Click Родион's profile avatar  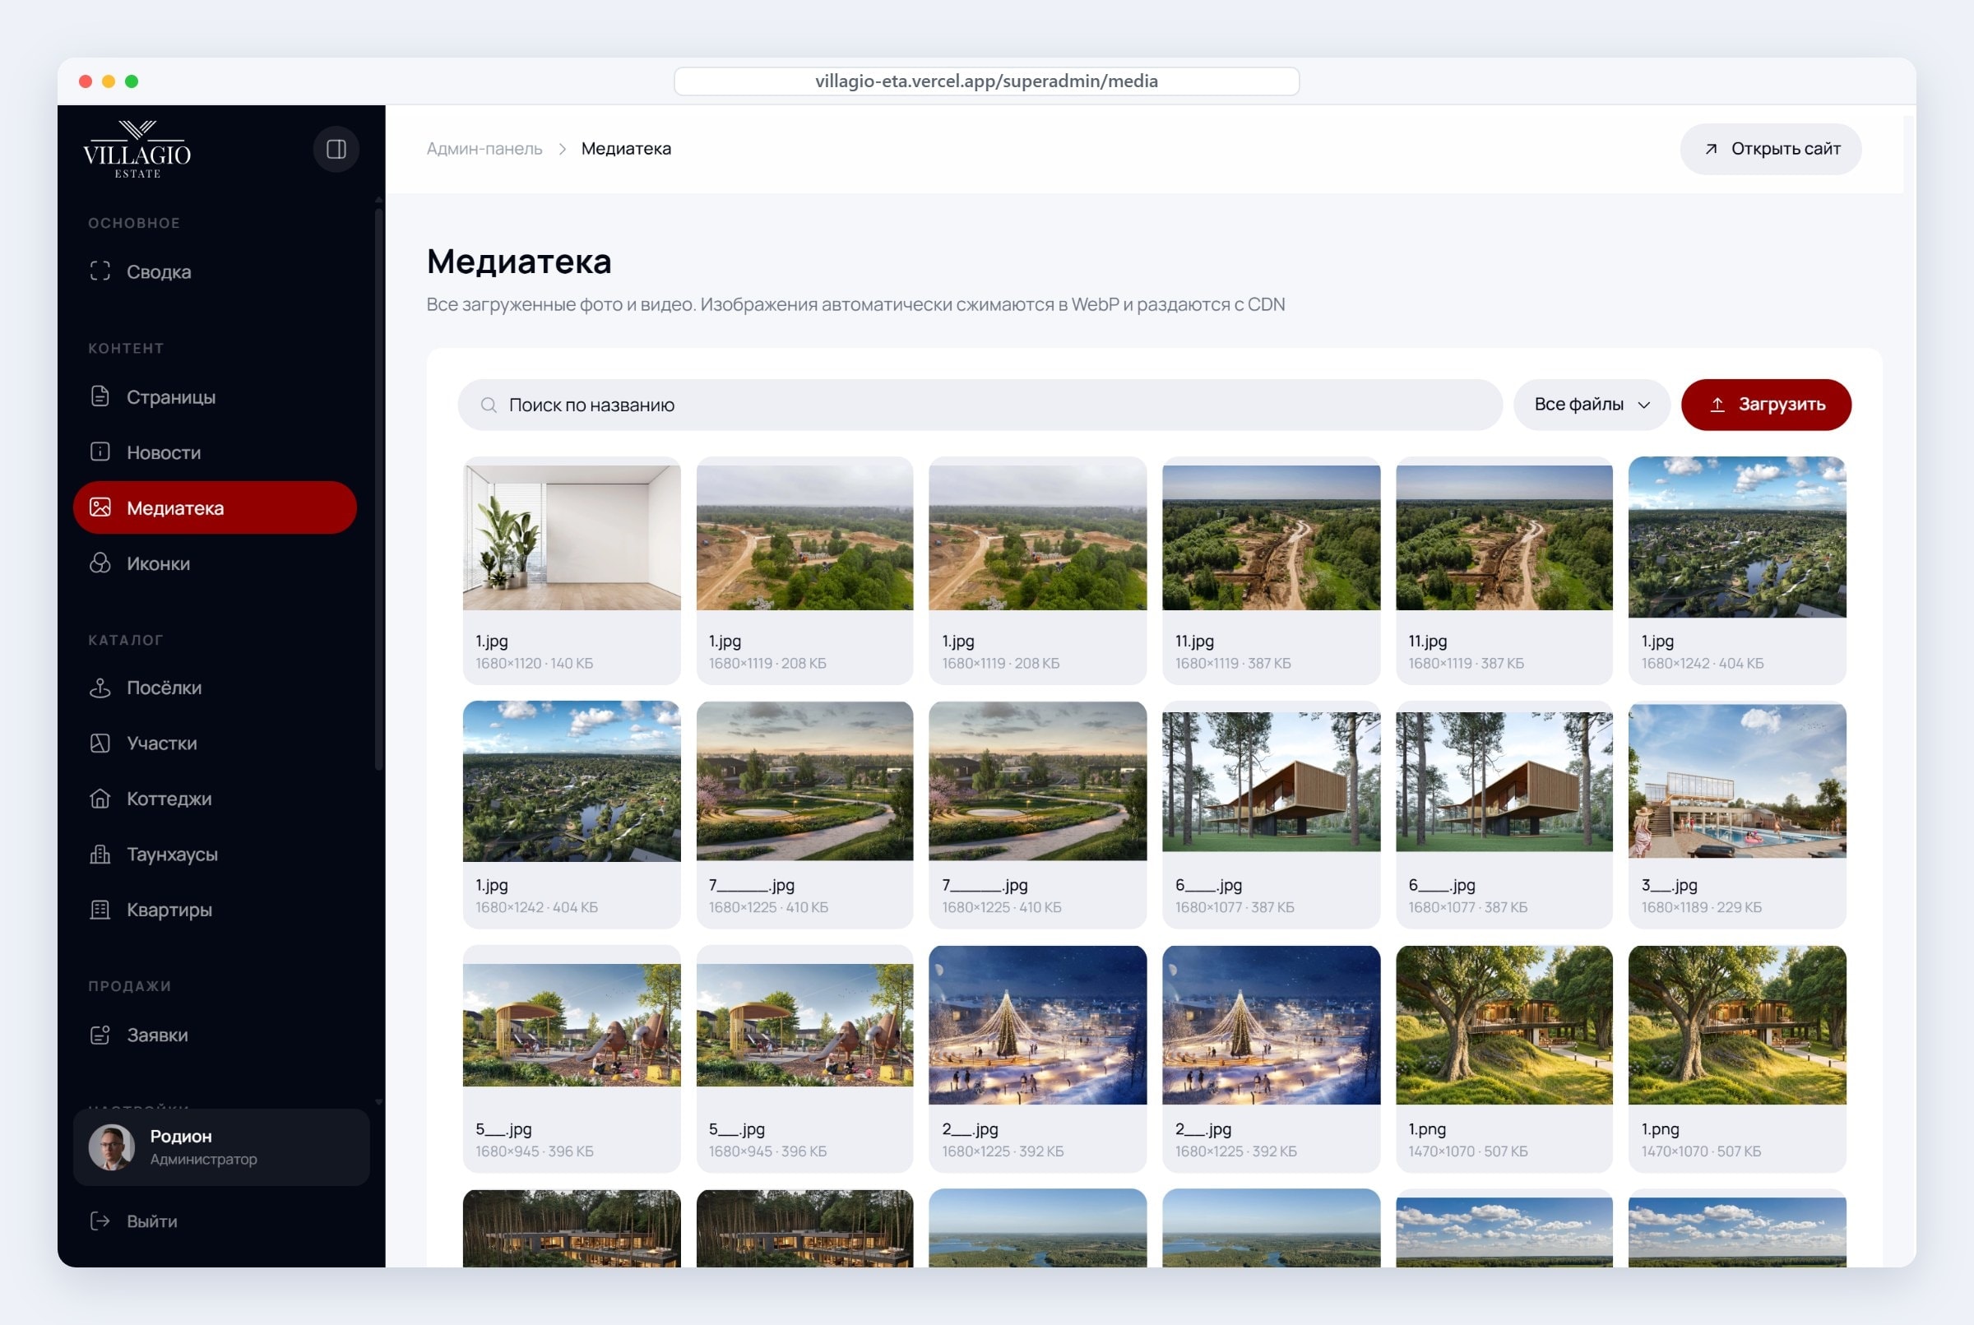point(112,1147)
